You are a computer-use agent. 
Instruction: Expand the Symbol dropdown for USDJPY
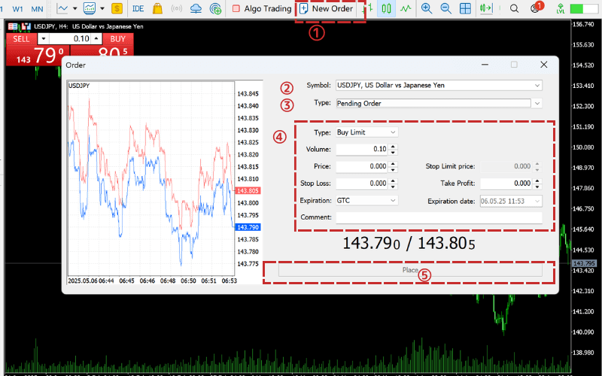tap(536, 86)
